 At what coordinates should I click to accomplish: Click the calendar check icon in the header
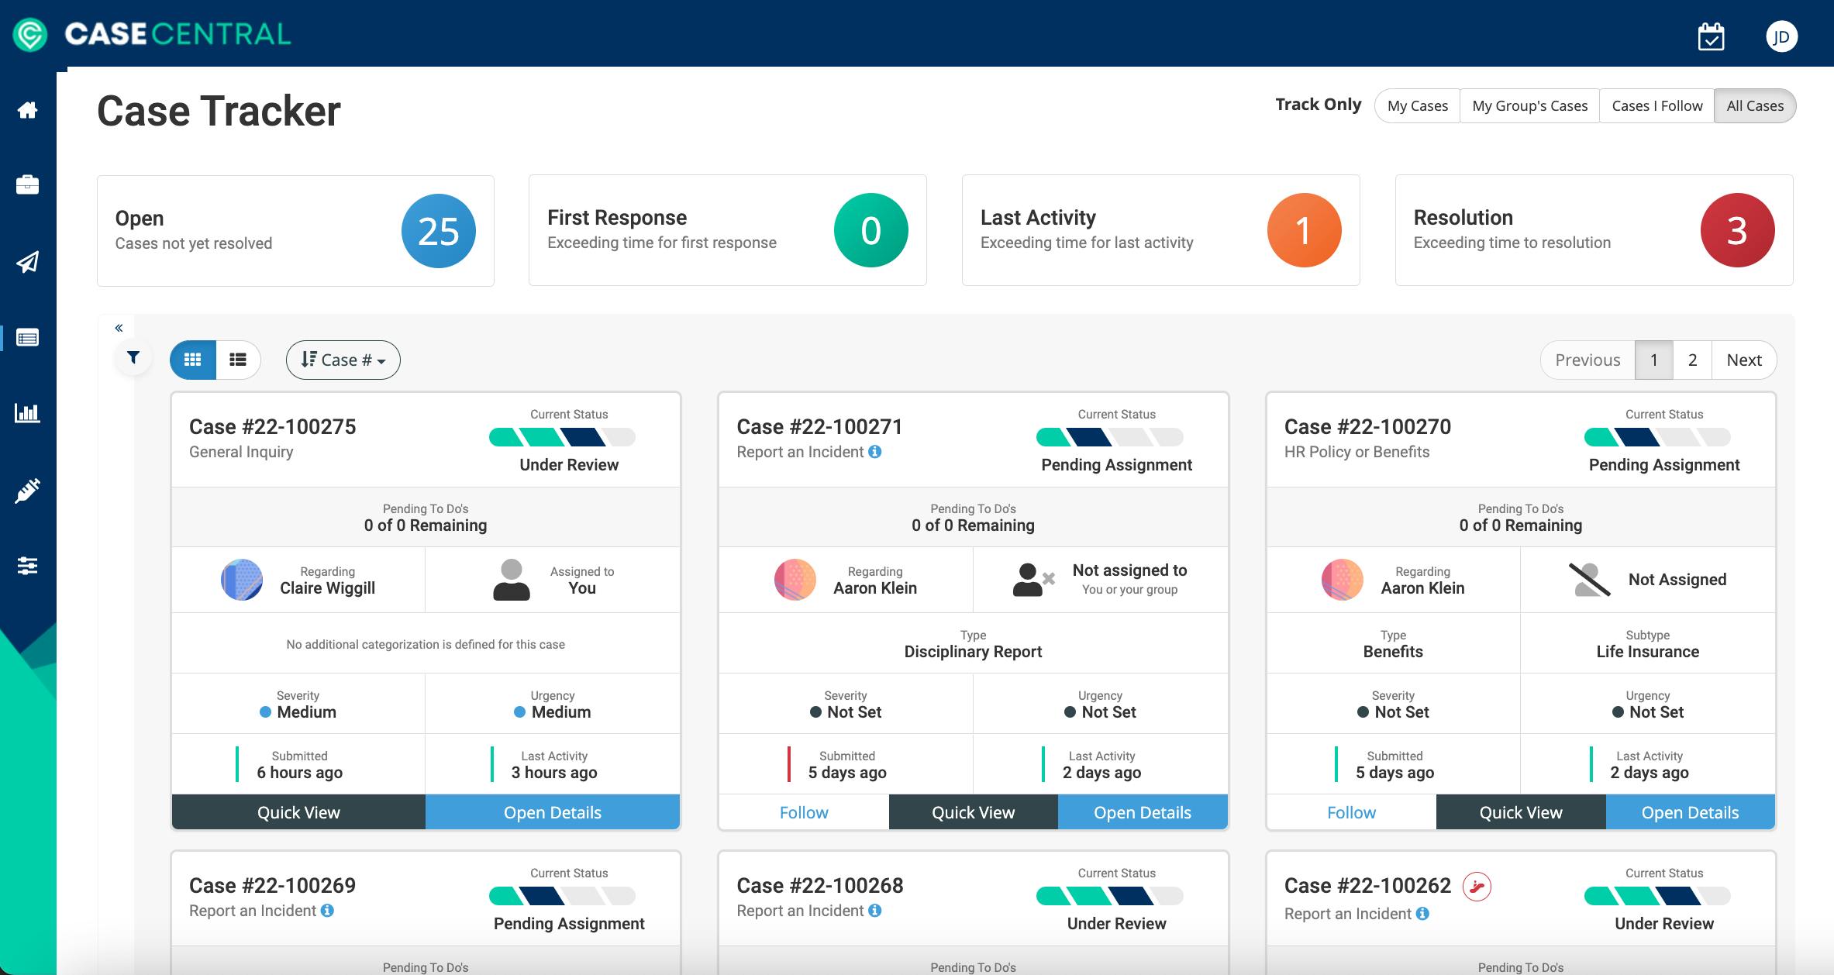click(x=1712, y=36)
